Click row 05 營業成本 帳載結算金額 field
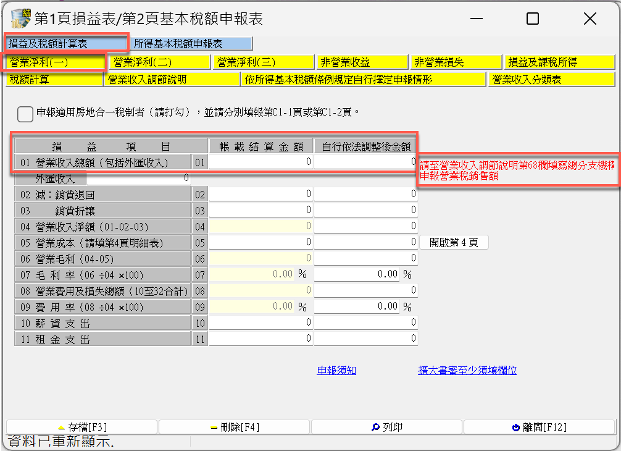Screen dimensions: 621x451 [261, 242]
